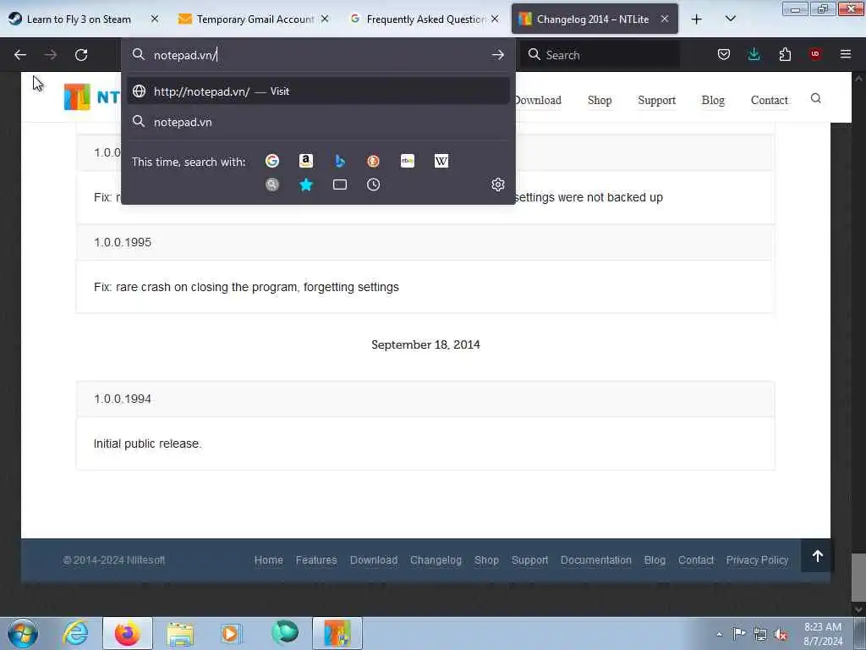Click Documentation link in the footer
This screenshot has width=866, height=650.
(596, 560)
